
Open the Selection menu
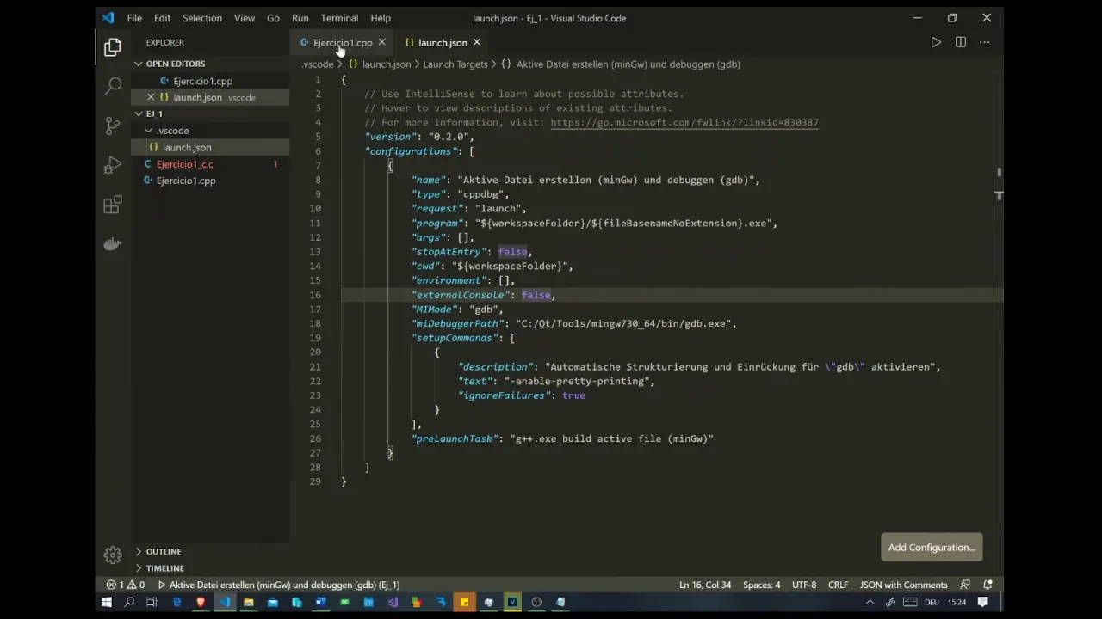(x=201, y=18)
